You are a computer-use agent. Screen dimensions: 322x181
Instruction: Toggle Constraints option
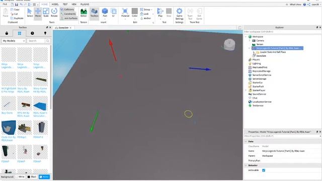coord(68,14)
